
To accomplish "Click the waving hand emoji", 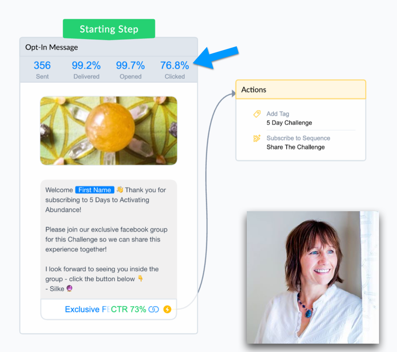I will click(120, 190).
